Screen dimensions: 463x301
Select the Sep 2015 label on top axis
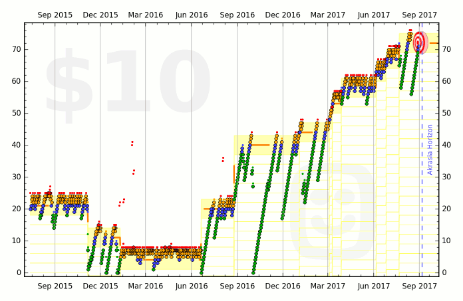coord(55,14)
